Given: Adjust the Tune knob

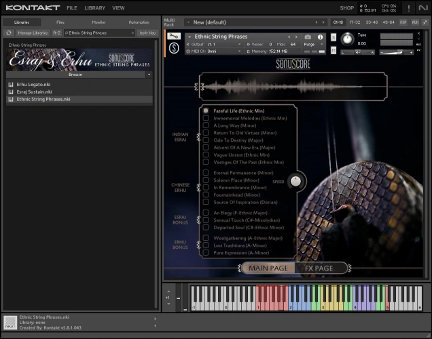Looking at the screenshot, I should point(347,38).
